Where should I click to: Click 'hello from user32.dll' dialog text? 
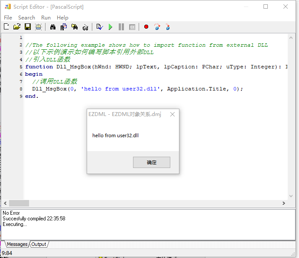(x=115, y=135)
